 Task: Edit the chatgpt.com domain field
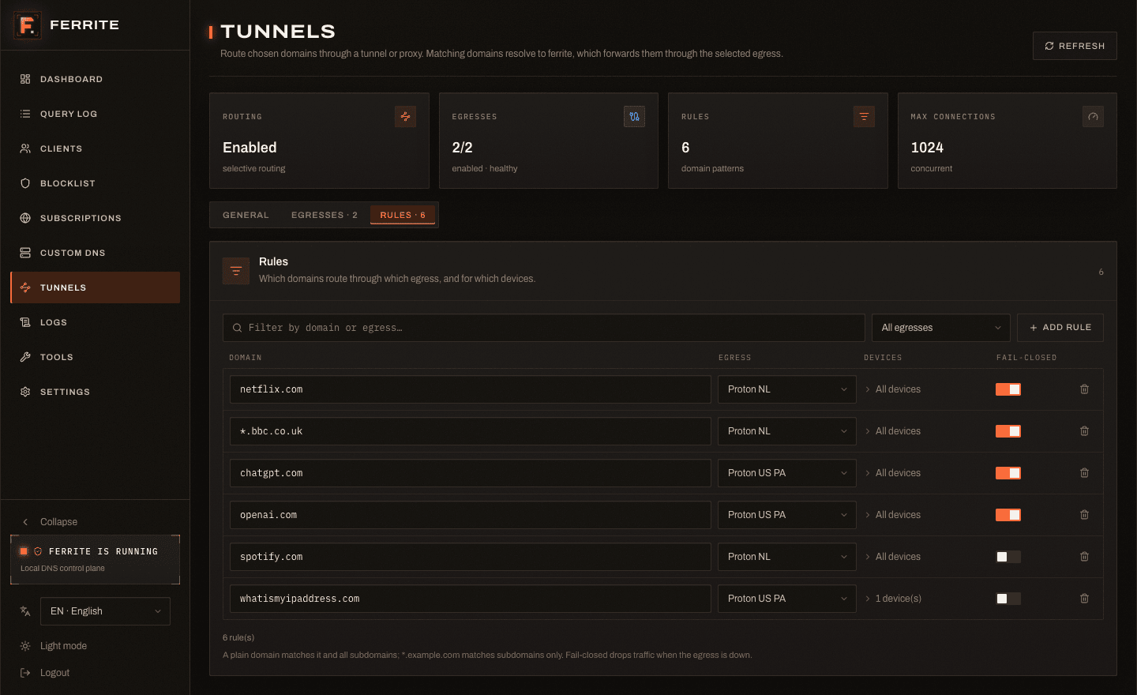coord(471,473)
